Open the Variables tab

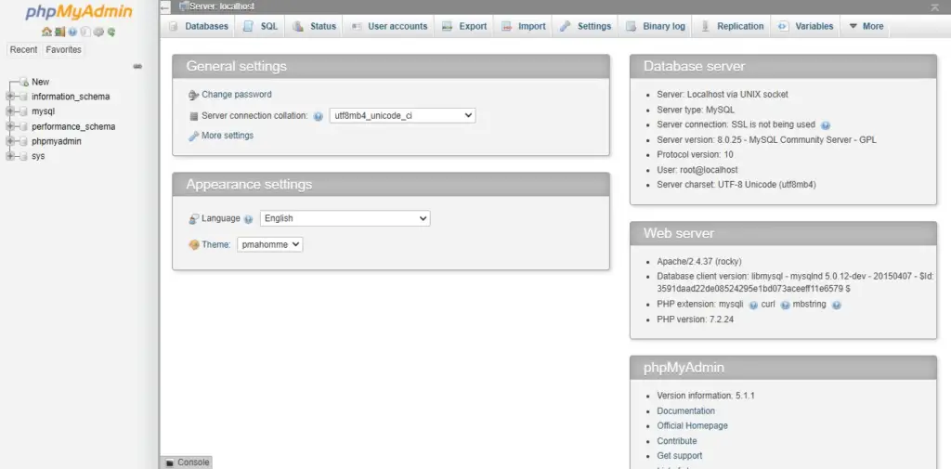pyautogui.click(x=806, y=26)
